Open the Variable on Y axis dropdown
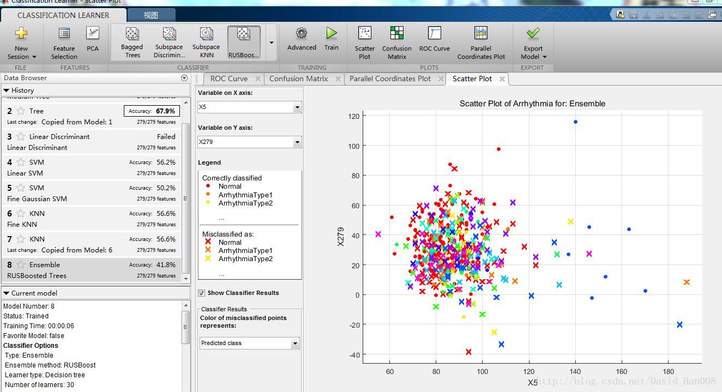 297,142
